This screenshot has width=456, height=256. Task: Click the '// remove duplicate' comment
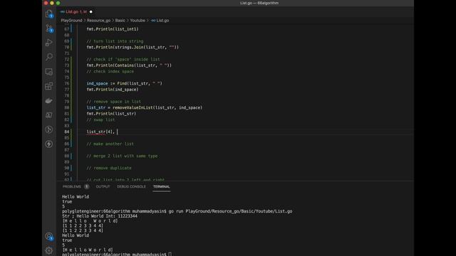point(109,169)
